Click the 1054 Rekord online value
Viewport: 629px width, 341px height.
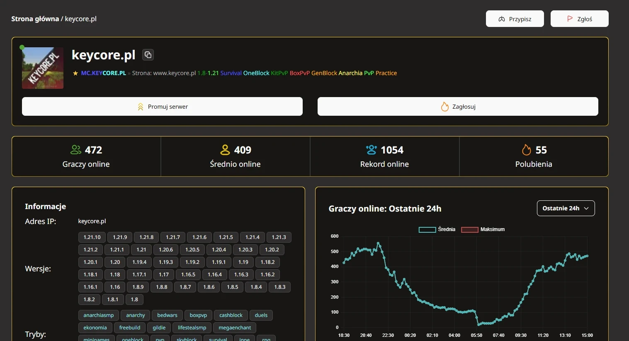[x=392, y=150]
